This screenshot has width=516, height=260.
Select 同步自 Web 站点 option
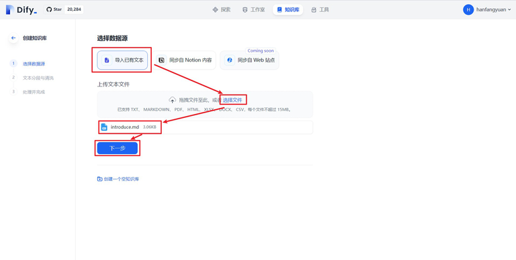(249, 60)
